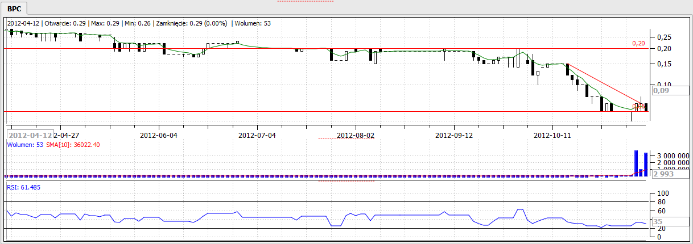Select the red 0,20 resistance level label
This screenshot has width=693, height=244.
pyautogui.click(x=639, y=43)
